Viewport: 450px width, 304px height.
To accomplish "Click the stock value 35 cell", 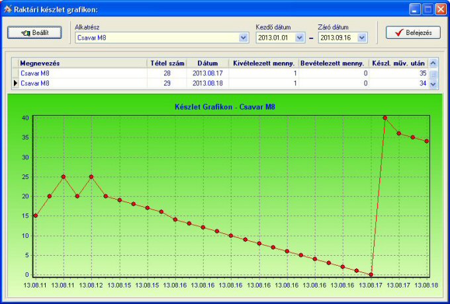I will (x=398, y=73).
